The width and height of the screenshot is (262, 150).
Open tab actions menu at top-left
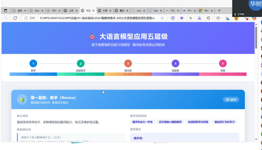click(x=6, y=11)
